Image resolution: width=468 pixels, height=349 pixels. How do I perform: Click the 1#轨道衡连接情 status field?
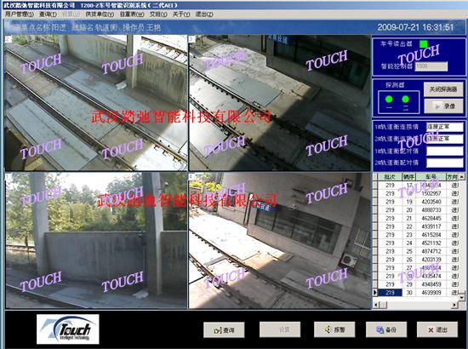click(445, 127)
